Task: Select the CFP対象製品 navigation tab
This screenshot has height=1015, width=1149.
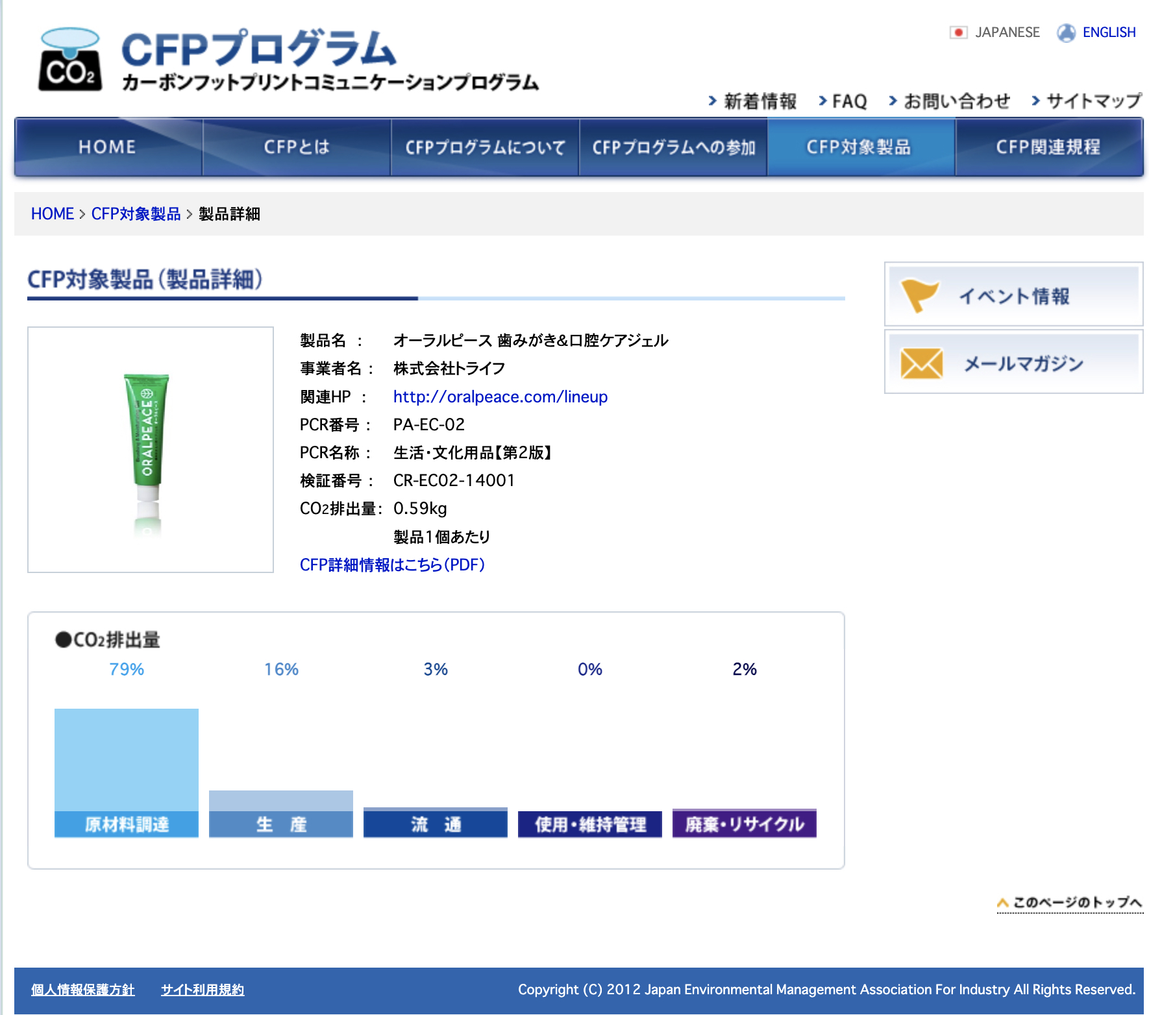Action: (861, 147)
